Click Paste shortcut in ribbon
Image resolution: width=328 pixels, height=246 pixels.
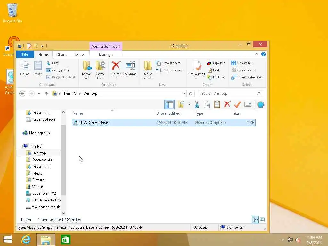point(61,77)
